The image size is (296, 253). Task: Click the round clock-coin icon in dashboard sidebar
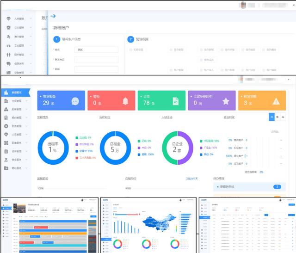point(6,126)
